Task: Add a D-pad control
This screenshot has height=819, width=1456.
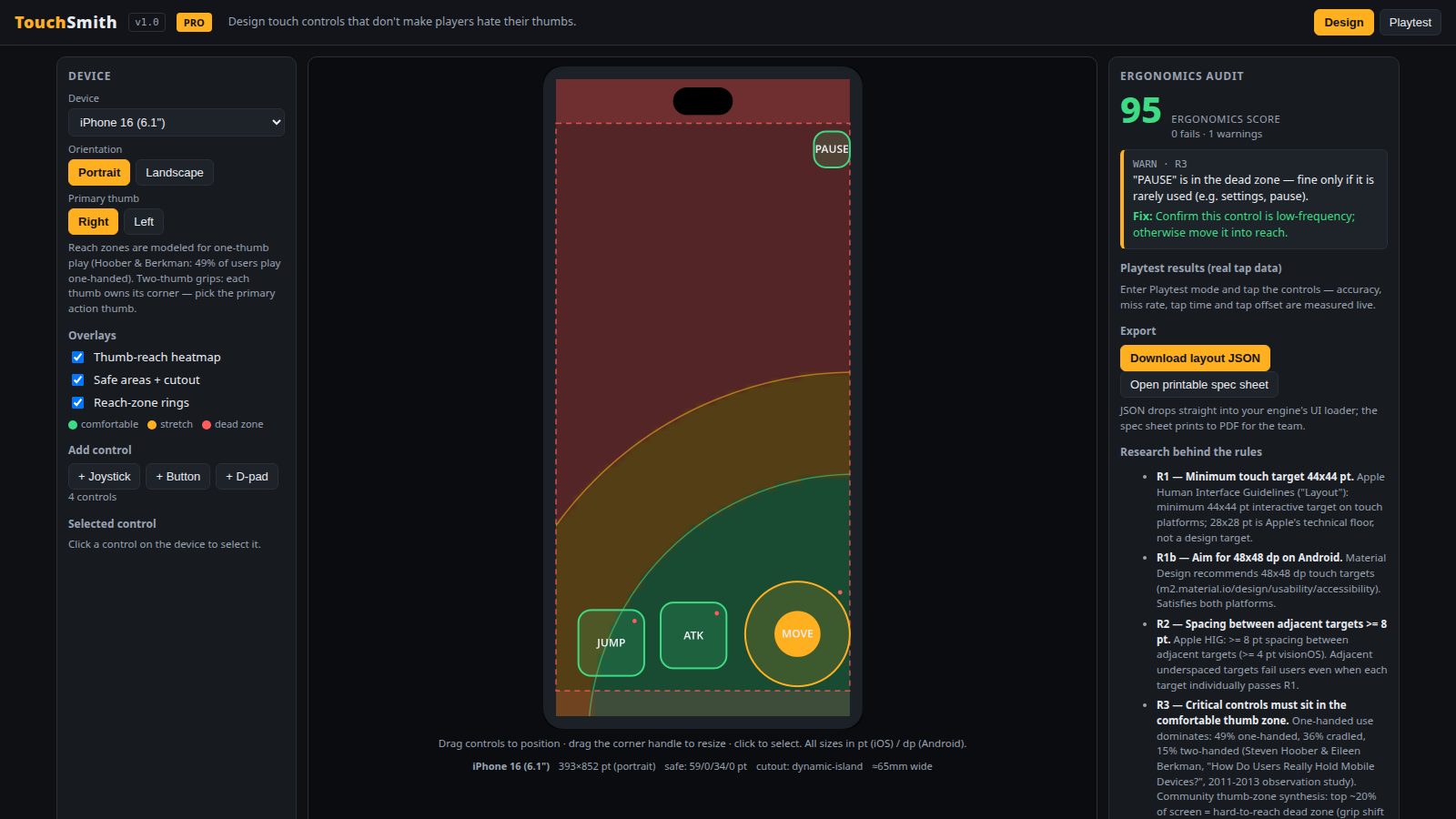Action: click(247, 477)
